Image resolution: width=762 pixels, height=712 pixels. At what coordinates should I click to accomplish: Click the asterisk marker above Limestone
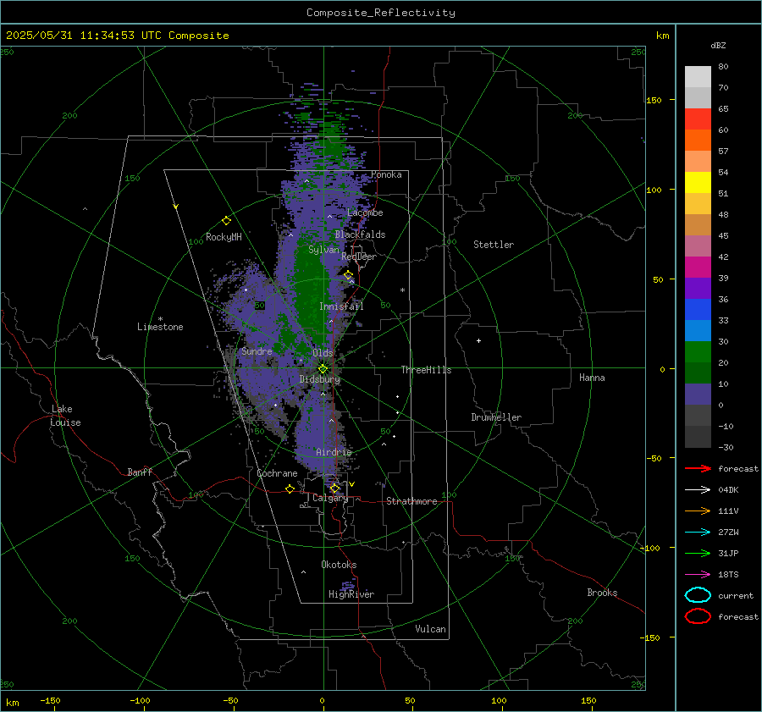coord(160,319)
